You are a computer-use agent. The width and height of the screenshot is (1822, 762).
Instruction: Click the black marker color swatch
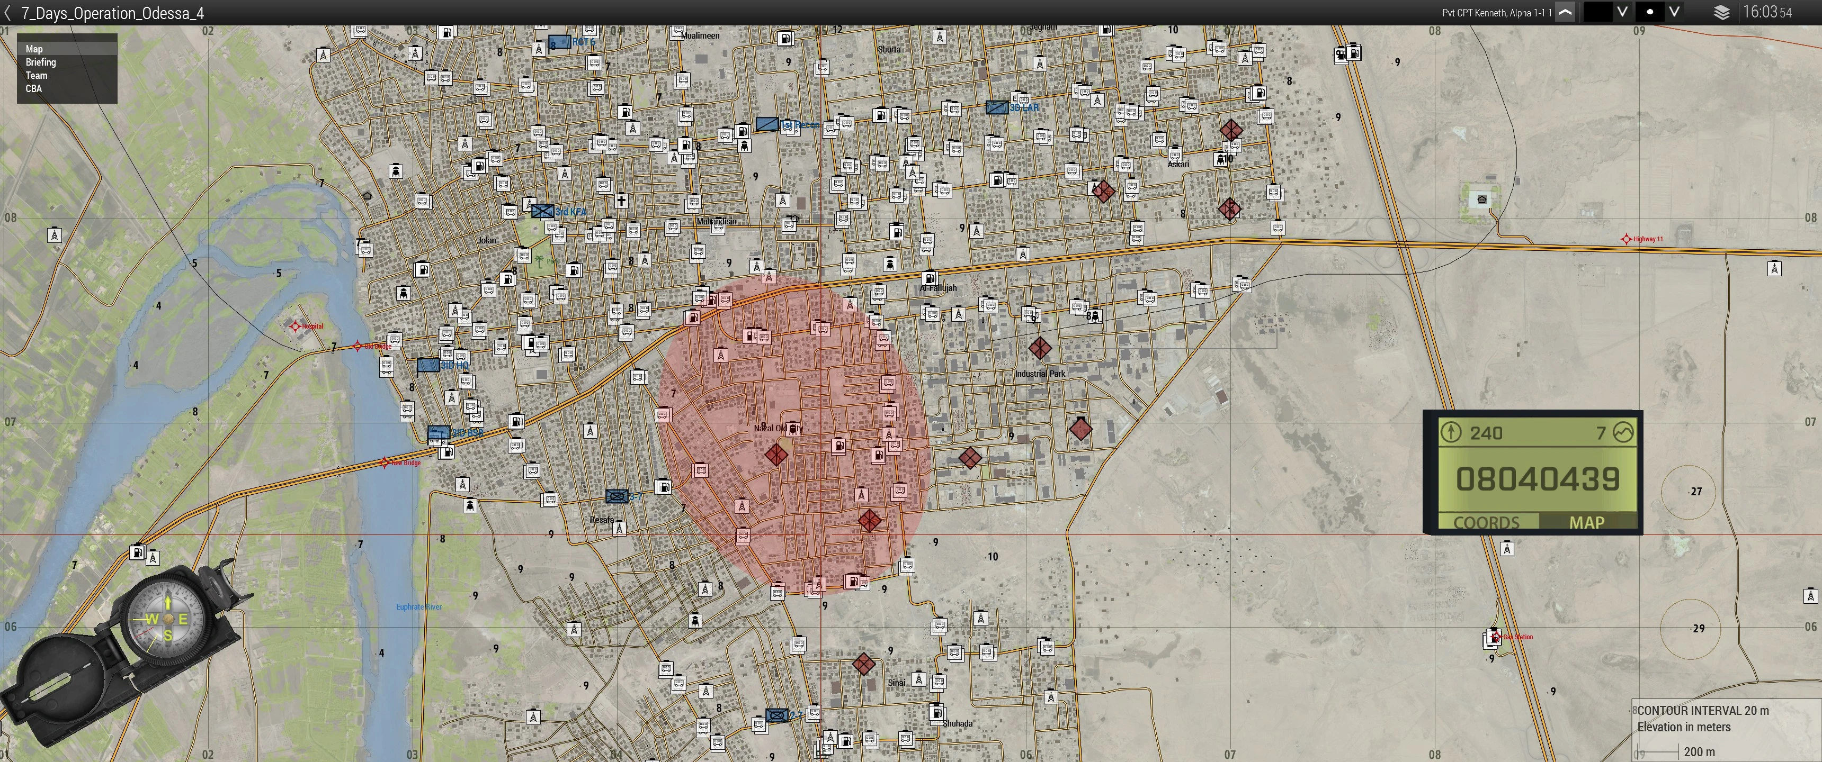[x=1597, y=12]
